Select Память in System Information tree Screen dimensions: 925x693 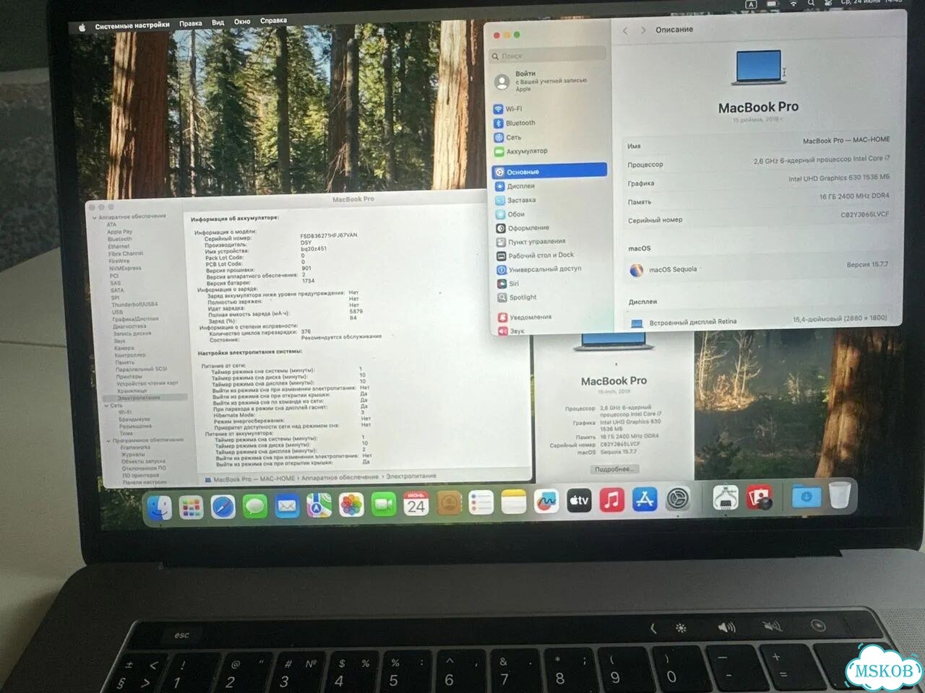pyautogui.click(x=125, y=362)
